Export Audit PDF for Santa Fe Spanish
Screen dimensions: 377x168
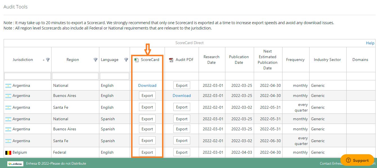(182, 140)
